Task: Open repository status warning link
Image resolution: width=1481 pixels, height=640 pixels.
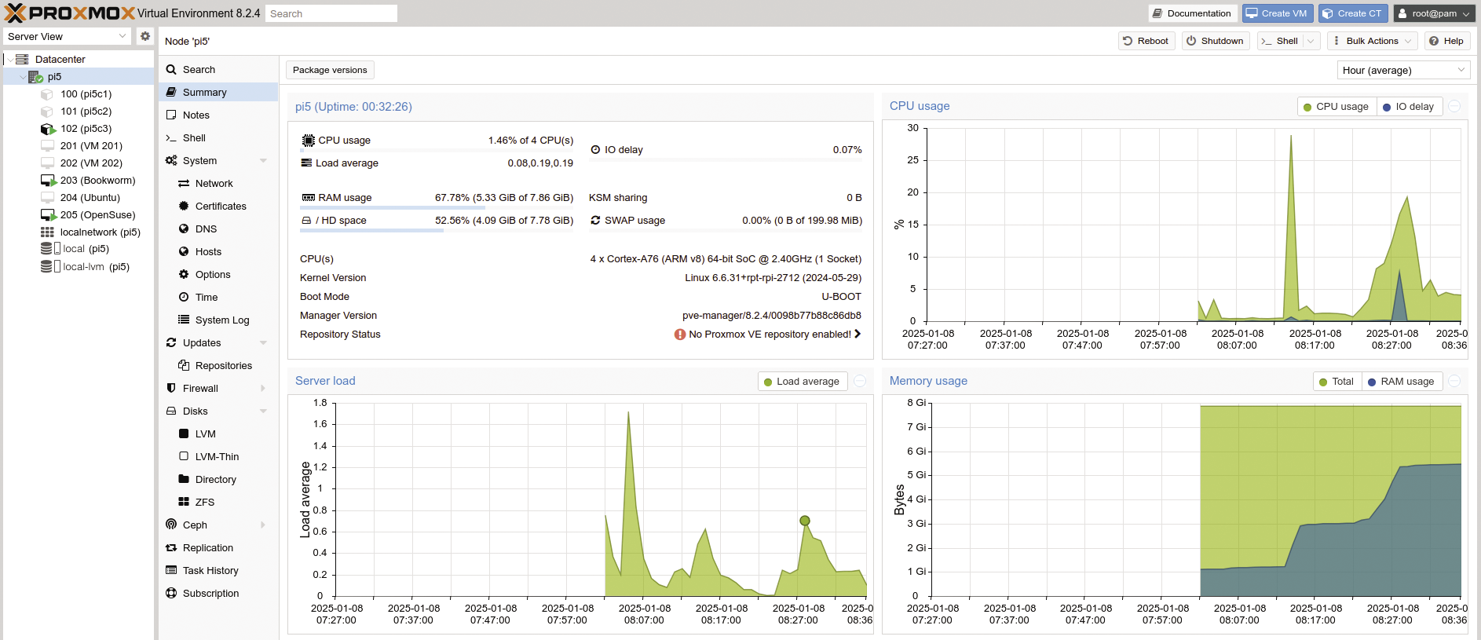Action: click(x=767, y=334)
